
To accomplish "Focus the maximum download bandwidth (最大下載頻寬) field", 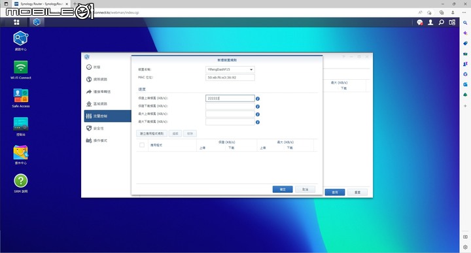I will click(x=230, y=122).
